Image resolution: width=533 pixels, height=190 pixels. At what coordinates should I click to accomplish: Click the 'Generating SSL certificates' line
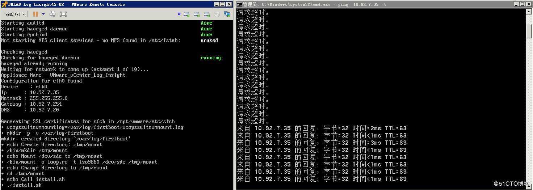pyautogui.click(x=88, y=121)
